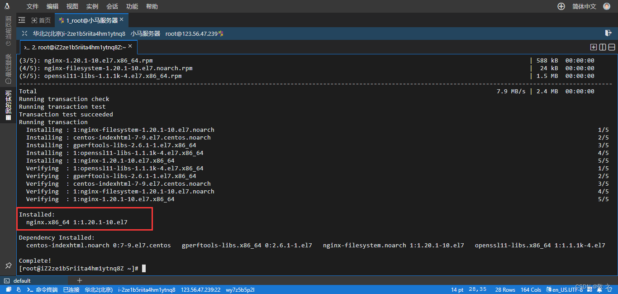This screenshot has height=294, width=618.
Task: Open the 视图 menu
Action: click(72, 6)
